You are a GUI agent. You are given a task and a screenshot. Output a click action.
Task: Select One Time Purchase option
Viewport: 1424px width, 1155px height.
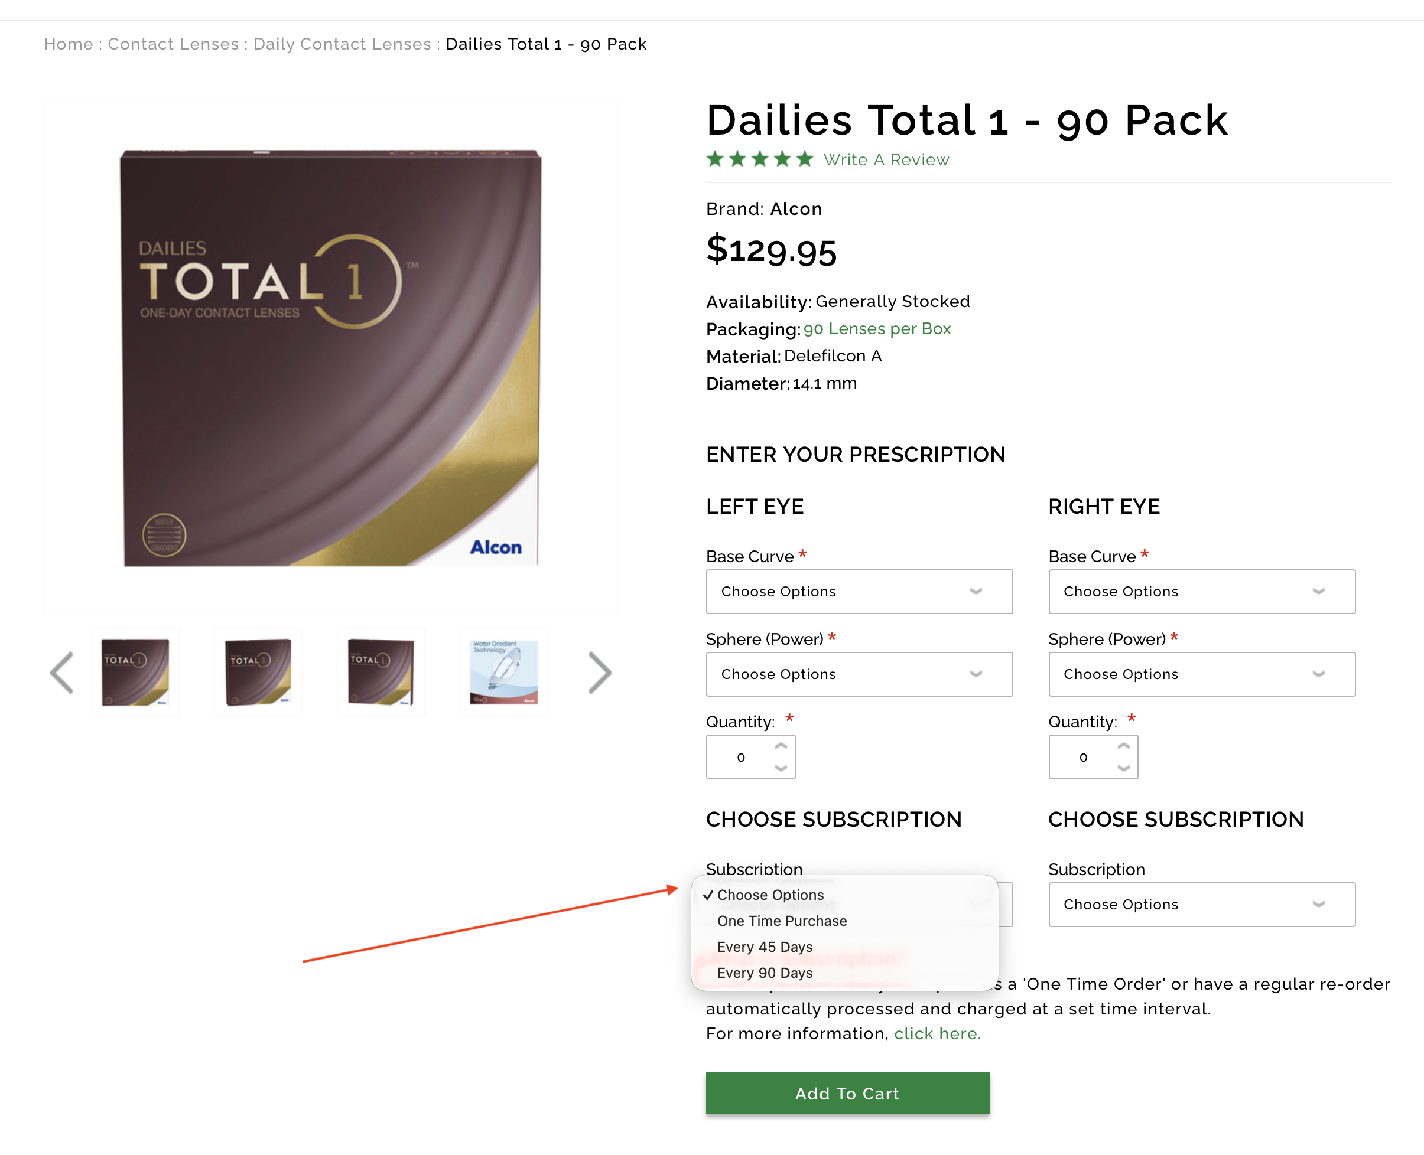[x=782, y=921]
